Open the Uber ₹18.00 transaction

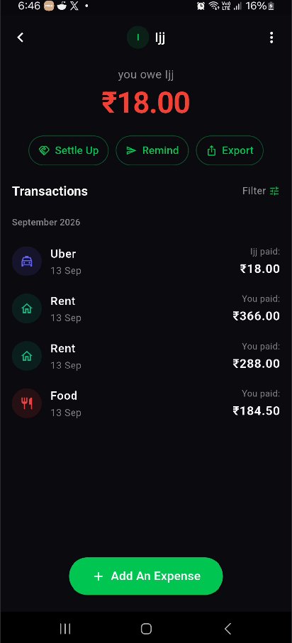pyautogui.click(x=146, y=261)
